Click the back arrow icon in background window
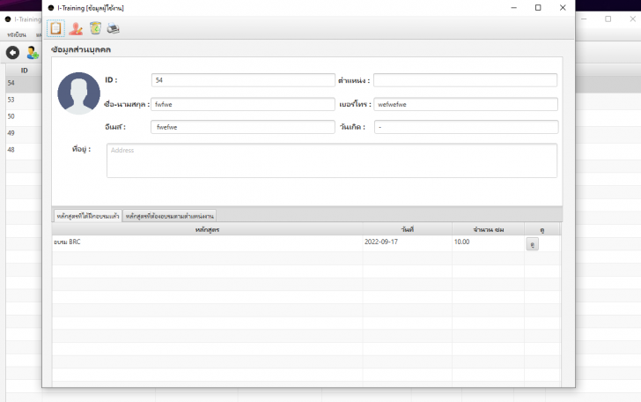This screenshot has height=402, width=641. click(x=12, y=52)
